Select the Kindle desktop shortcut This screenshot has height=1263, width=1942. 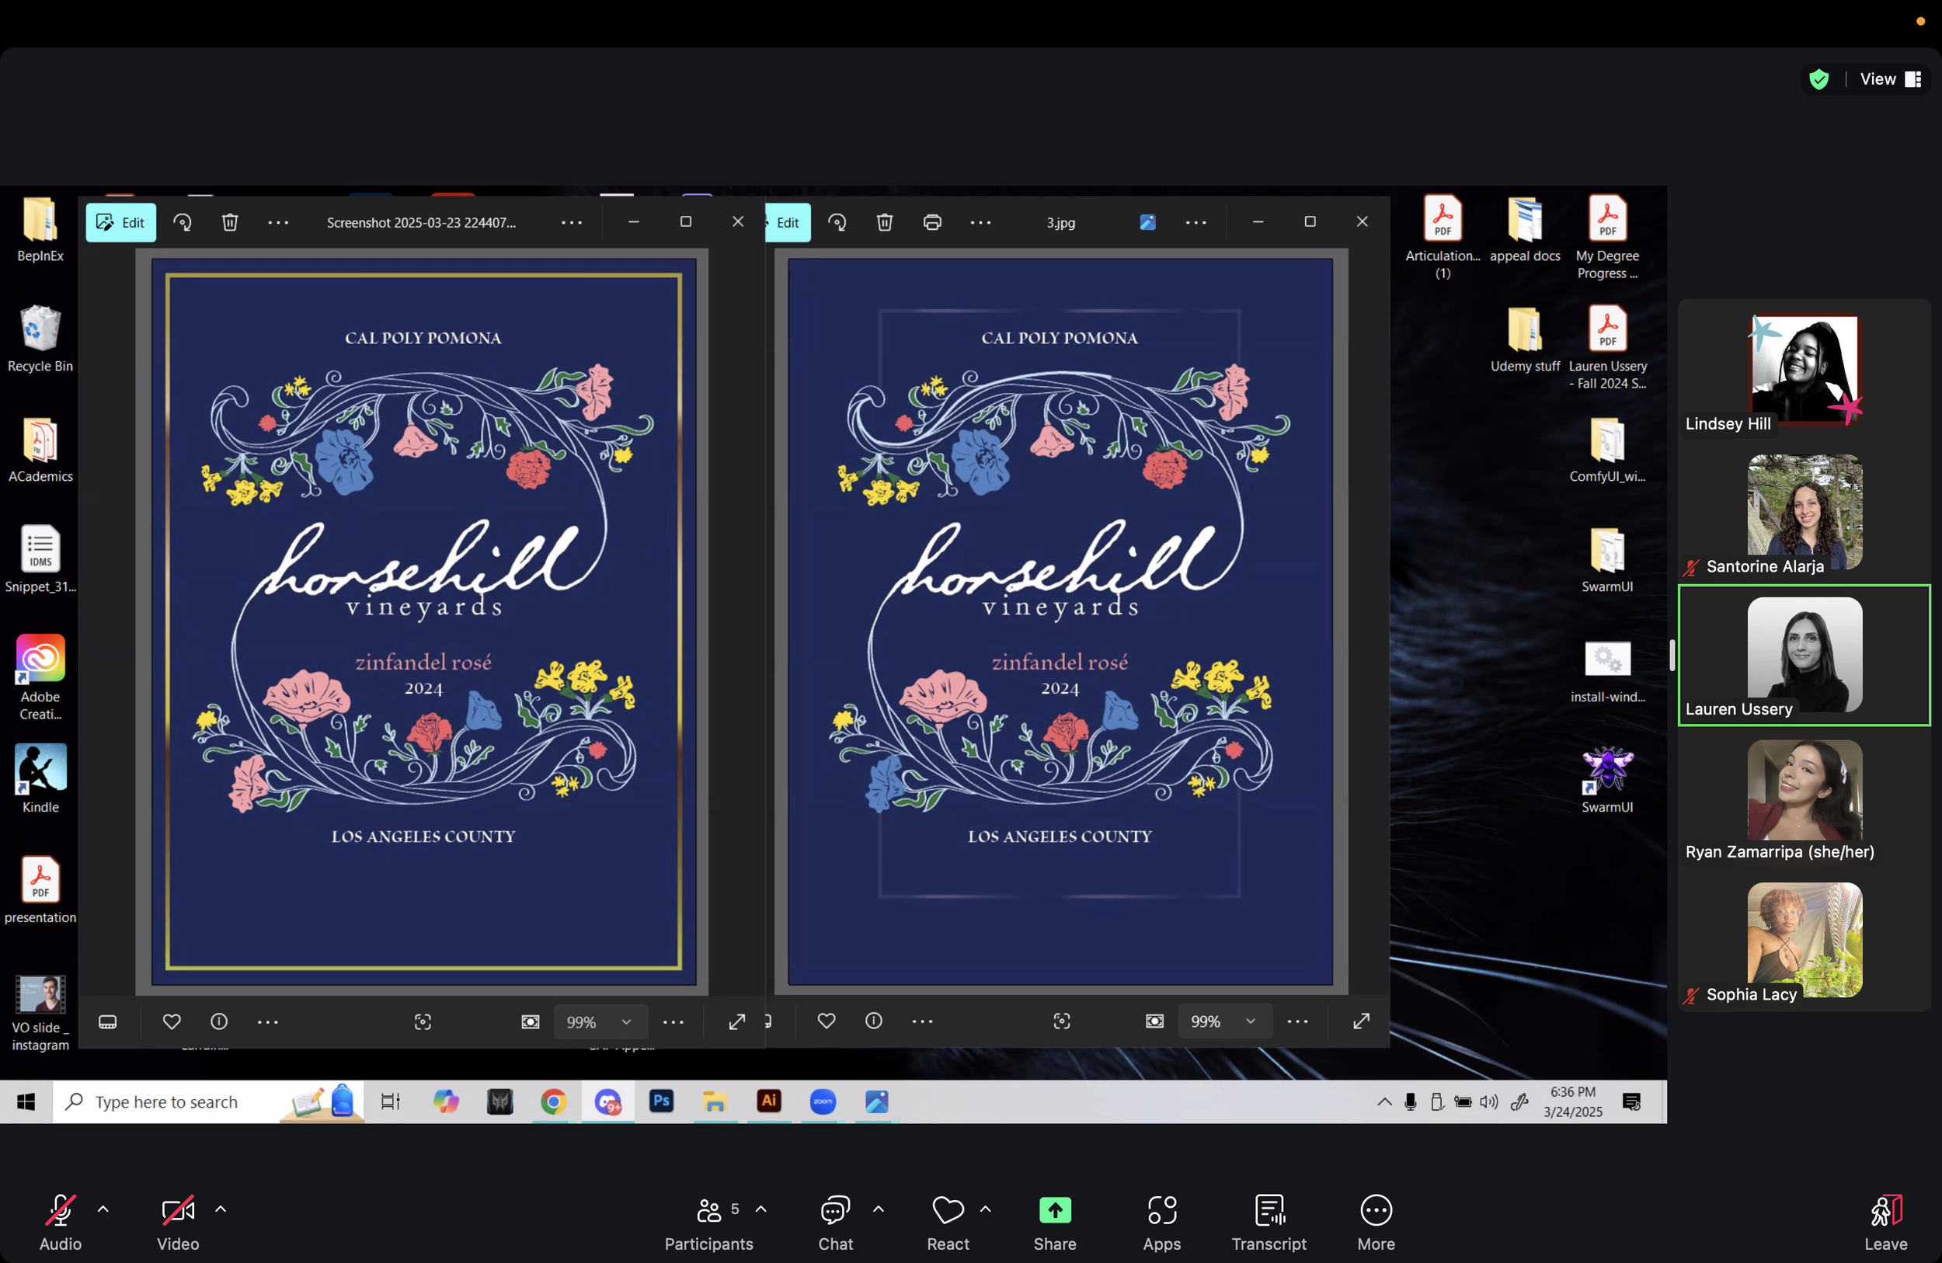[x=40, y=778]
